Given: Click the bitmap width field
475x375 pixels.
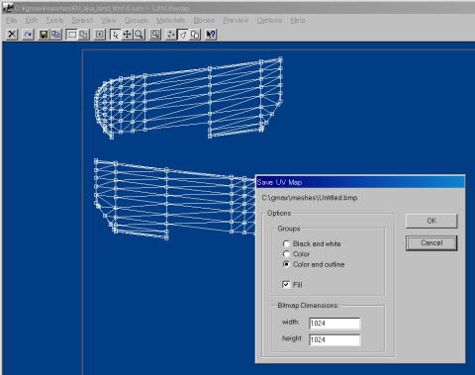Looking at the screenshot, I should point(334,324).
